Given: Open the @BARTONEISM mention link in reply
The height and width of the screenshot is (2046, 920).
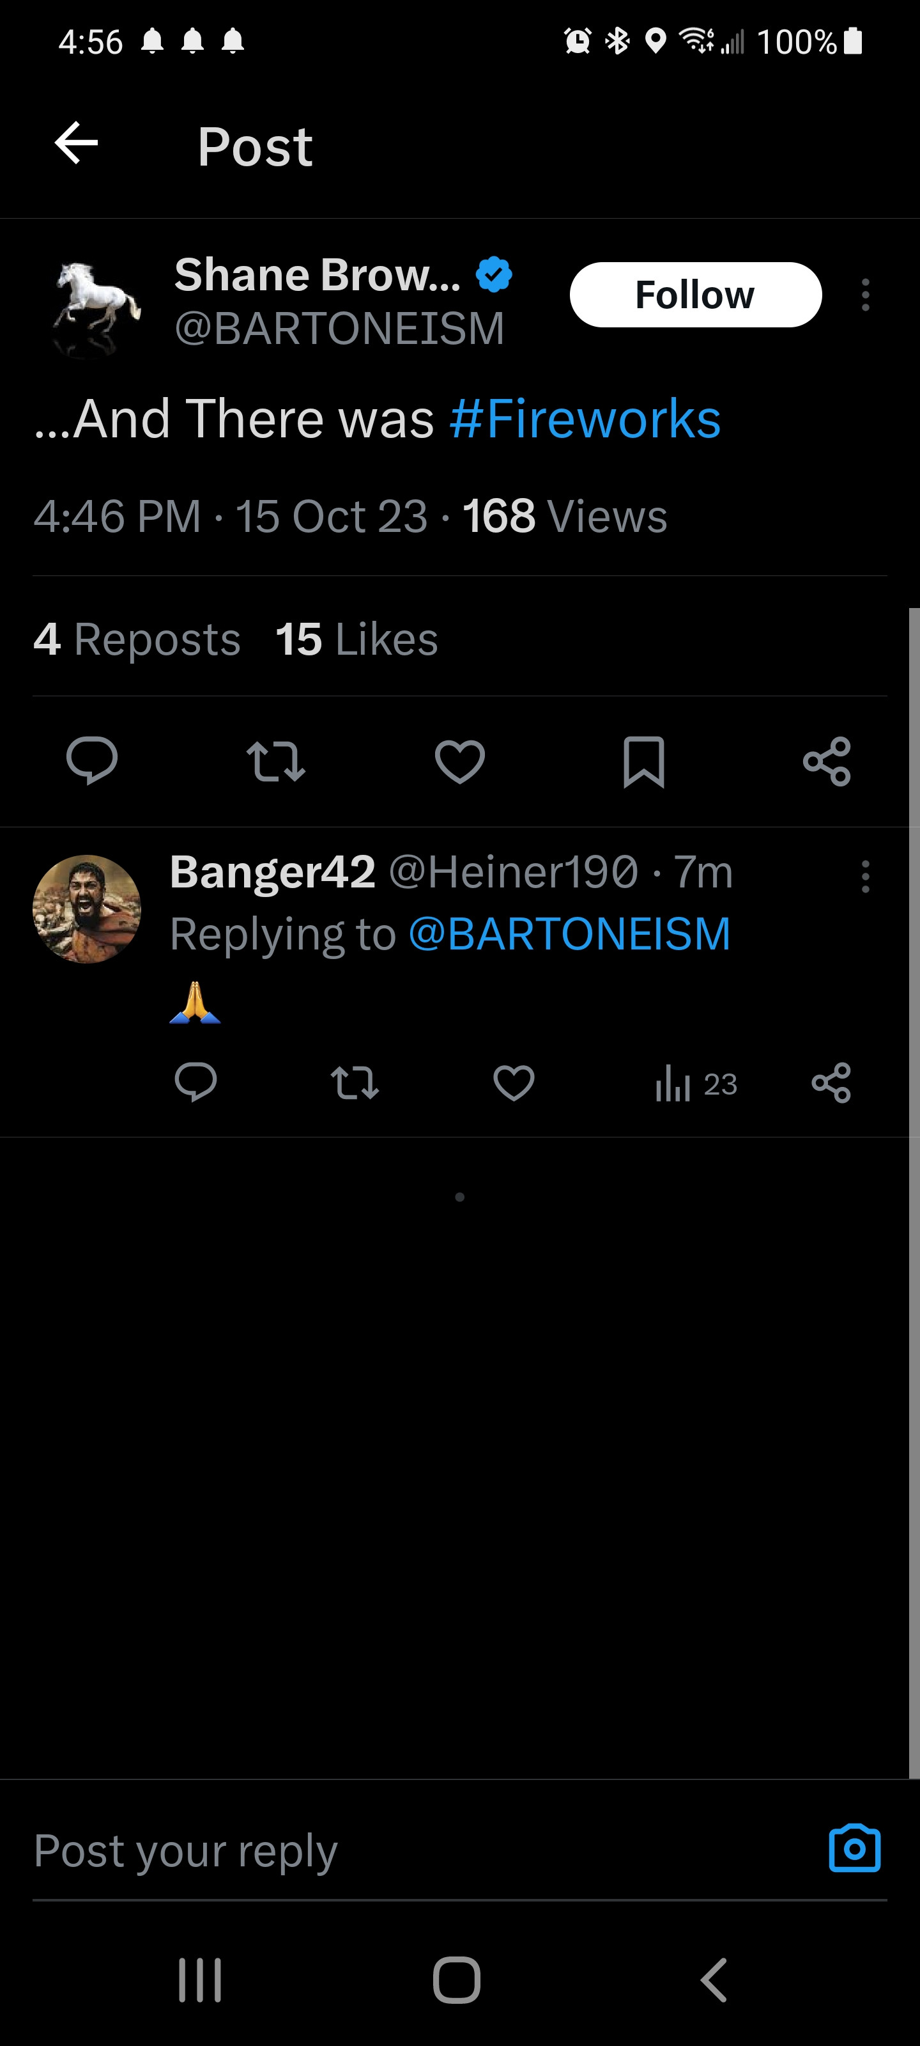Looking at the screenshot, I should (569, 933).
